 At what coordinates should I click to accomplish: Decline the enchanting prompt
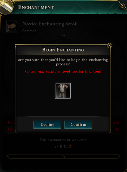coord(47,125)
